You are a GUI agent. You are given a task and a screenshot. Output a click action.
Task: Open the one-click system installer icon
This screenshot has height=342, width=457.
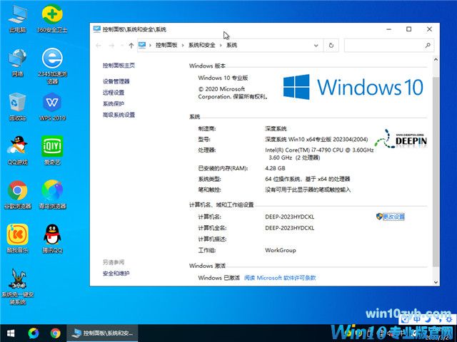[x=17, y=286]
